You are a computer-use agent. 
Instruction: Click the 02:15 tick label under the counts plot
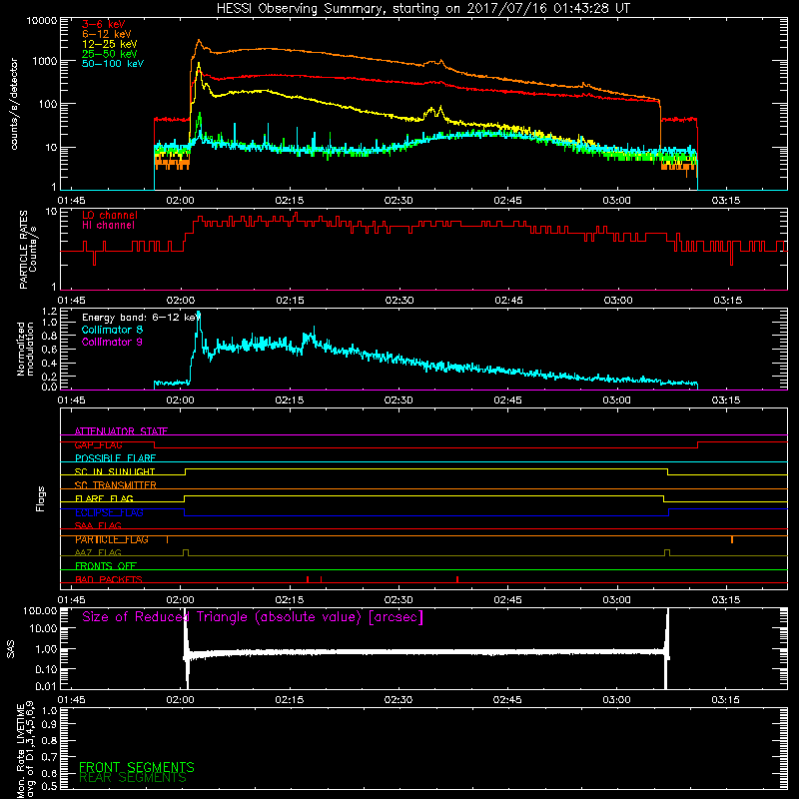(x=289, y=201)
